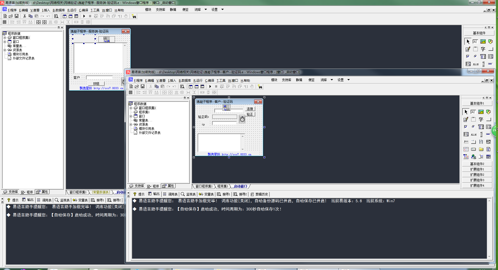The image size is (498, 270).
Task: Select the button component in front component box
Action: (x=488, y=119)
